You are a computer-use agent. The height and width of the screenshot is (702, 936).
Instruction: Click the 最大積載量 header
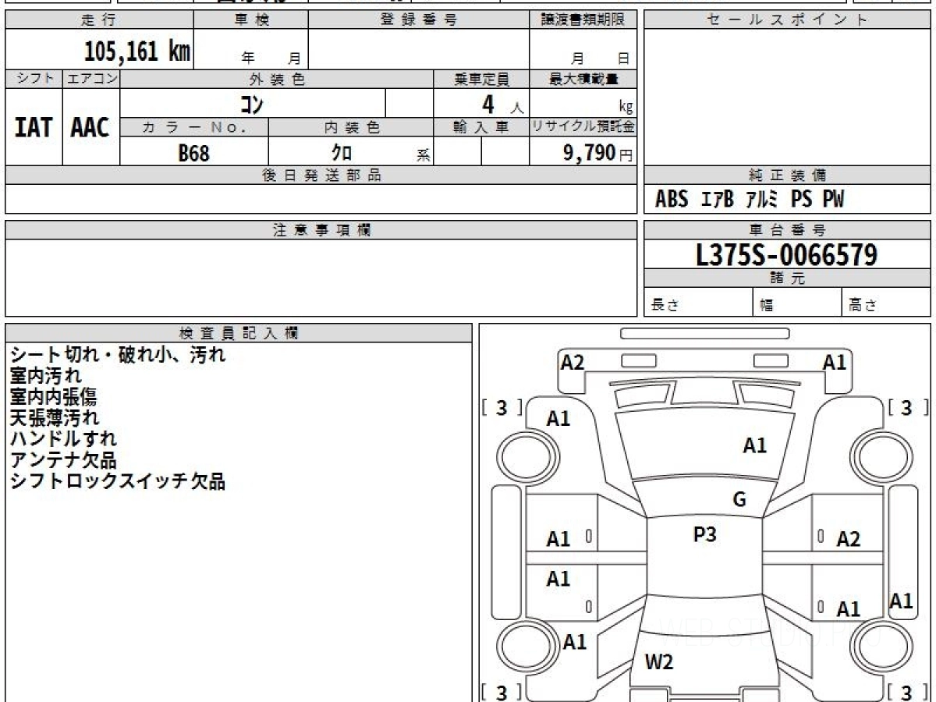583,79
